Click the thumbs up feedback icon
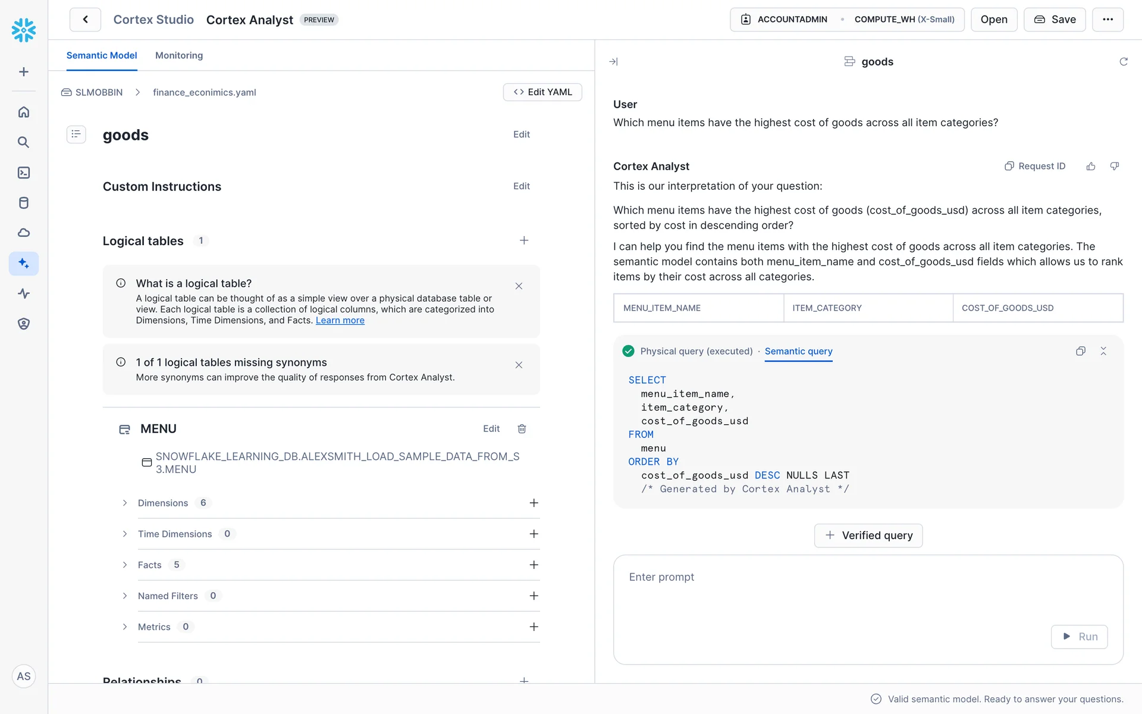The height and width of the screenshot is (714, 1142). (x=1091, y=167)
